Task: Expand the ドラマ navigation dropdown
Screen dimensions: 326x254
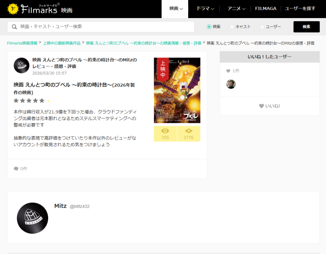Action: [205, 9]
